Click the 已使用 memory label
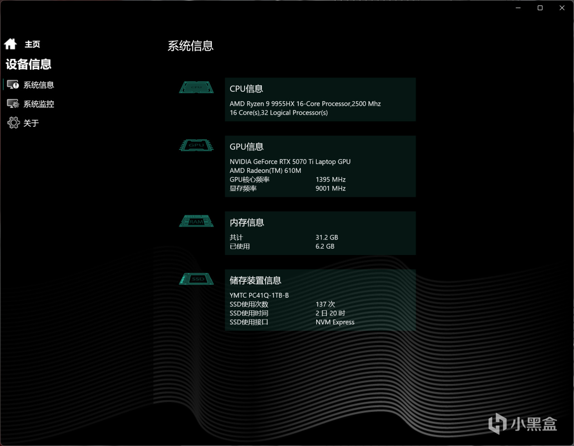 240,247
